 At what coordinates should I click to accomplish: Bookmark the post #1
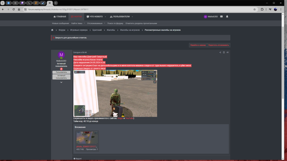pyautogui.click(x=224, y=52)
